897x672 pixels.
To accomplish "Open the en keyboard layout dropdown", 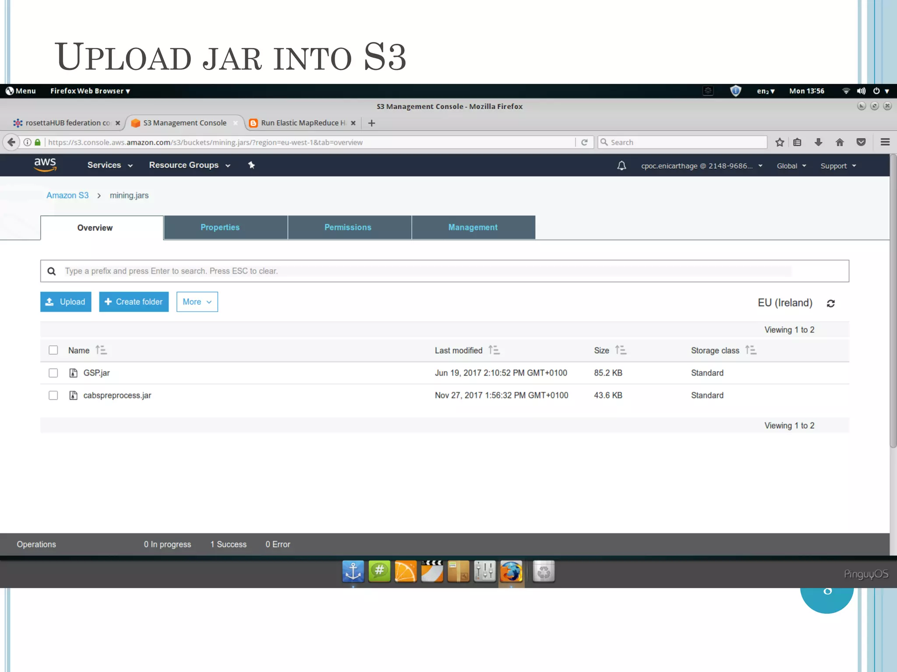I will pos(766,91).
